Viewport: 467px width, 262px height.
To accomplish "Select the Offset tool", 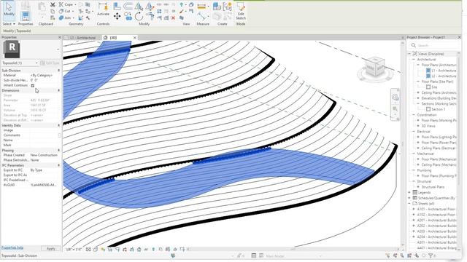I will (128, 6).
